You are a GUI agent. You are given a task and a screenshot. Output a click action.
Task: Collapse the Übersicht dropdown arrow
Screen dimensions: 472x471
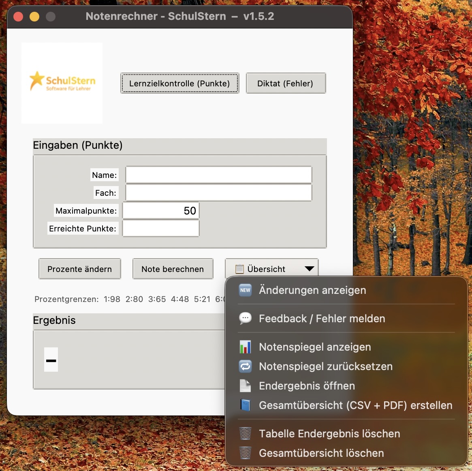click(309, 269)
